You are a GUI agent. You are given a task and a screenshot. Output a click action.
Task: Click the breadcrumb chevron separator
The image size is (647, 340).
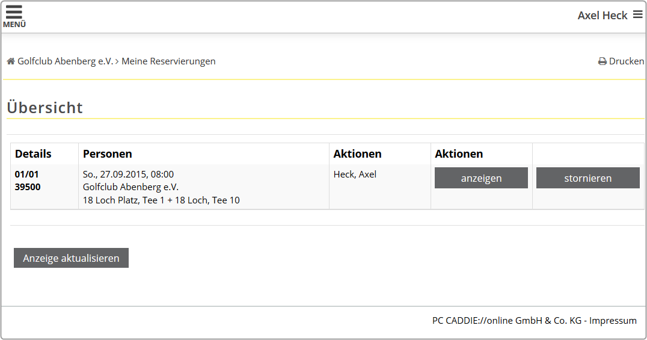tap(117, 61)
